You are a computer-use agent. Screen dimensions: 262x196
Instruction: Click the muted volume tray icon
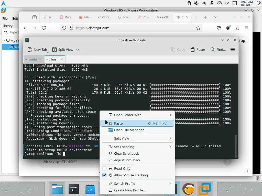pyautogui.click(x=196, y=3)
